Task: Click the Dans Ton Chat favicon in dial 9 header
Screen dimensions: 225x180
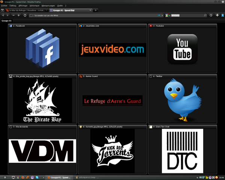Action: pos(151,127)
